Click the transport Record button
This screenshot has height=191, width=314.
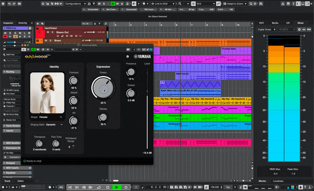126,187
